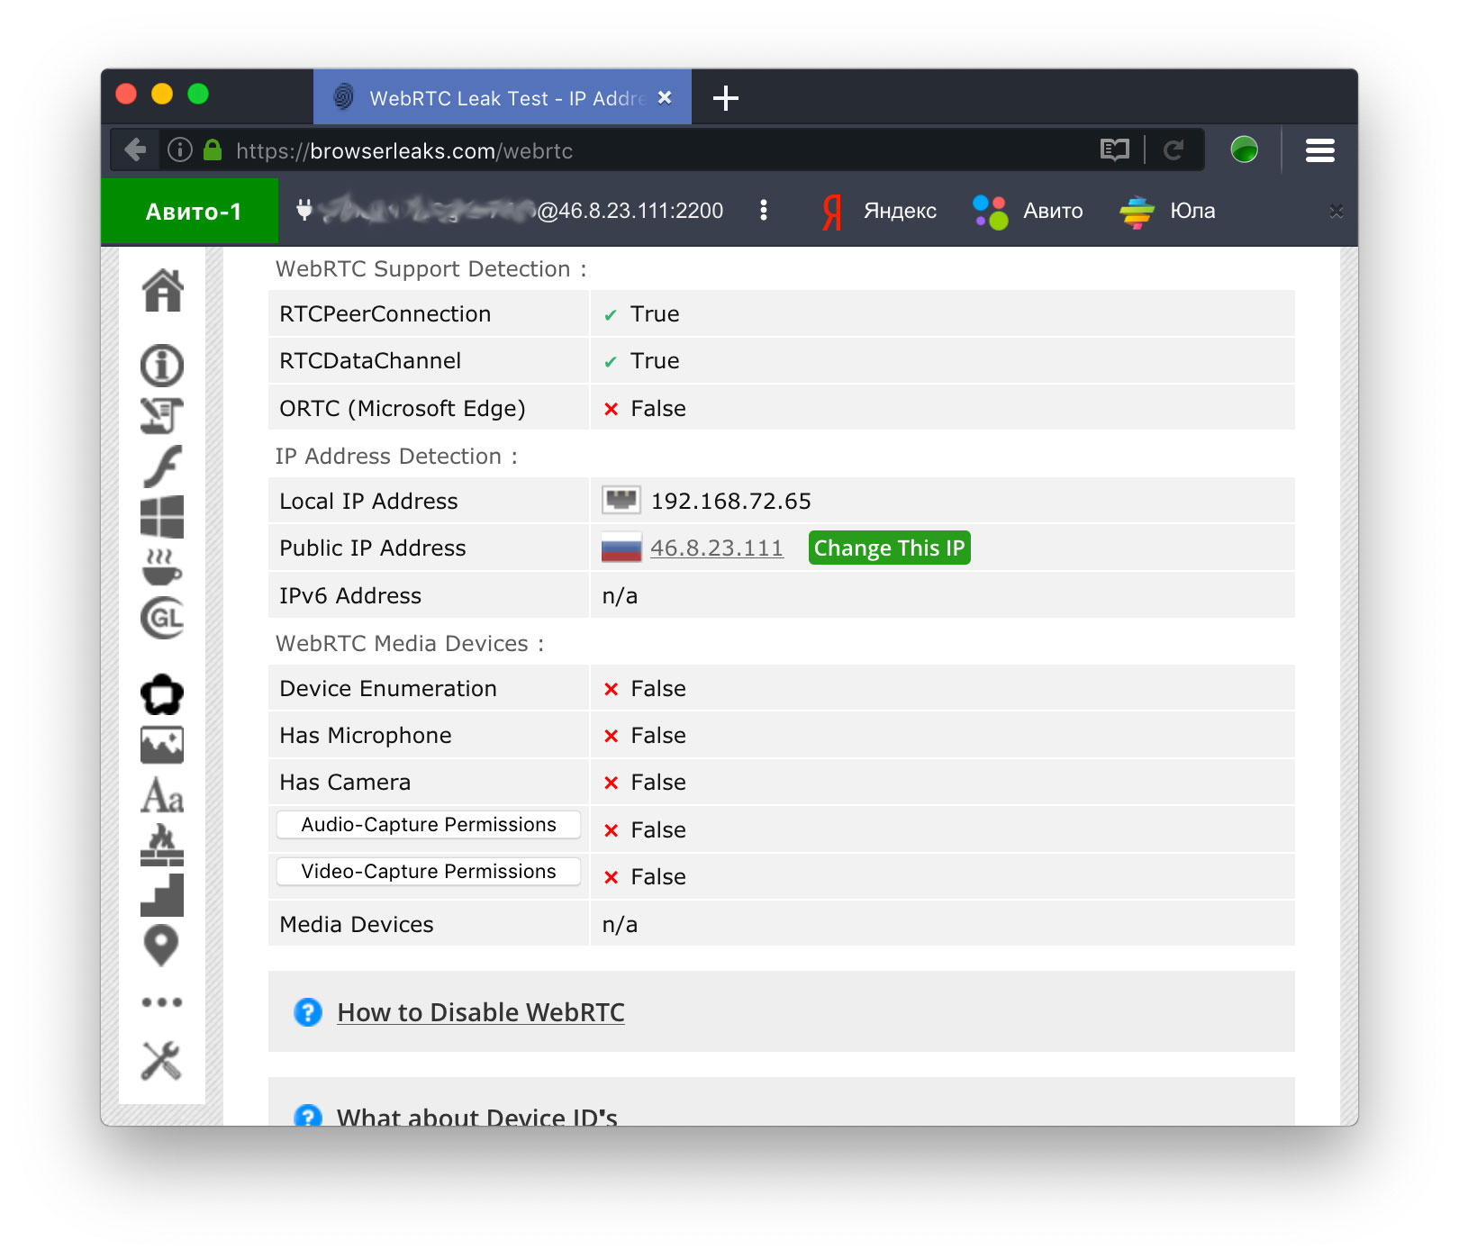Click the green padlock security icon
The height and width of the screenshot is (1259, 1459).
pos(213,149)
